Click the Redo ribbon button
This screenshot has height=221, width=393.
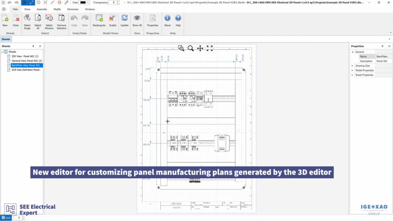click(85, 20)
